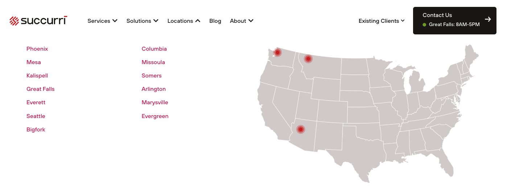507x189 pixels.
Task: Visit the Great Falls location page
Action: pyautogui.click(x=40, y=89)
